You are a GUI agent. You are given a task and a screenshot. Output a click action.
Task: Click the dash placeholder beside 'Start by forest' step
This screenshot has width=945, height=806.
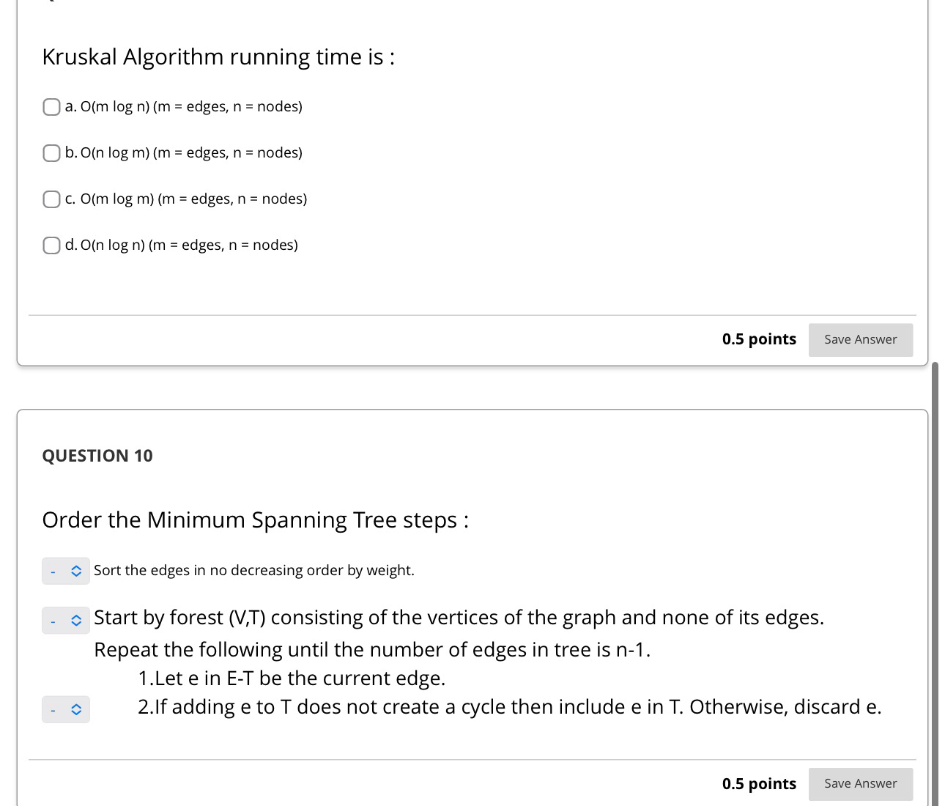(x=52, y=621)
